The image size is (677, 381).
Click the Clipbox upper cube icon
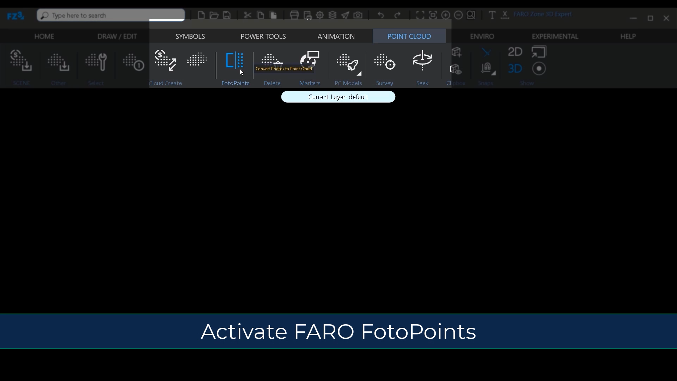click(456, 52)
